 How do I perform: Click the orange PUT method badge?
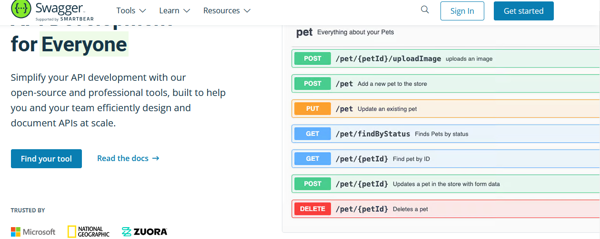point(312,108)
